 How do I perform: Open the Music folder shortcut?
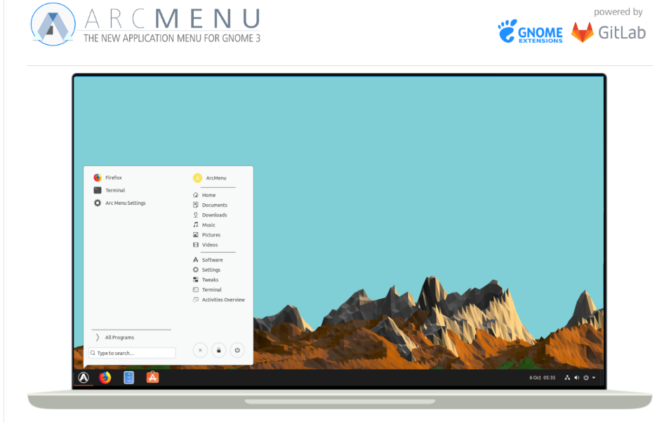[x=204, y=225]
